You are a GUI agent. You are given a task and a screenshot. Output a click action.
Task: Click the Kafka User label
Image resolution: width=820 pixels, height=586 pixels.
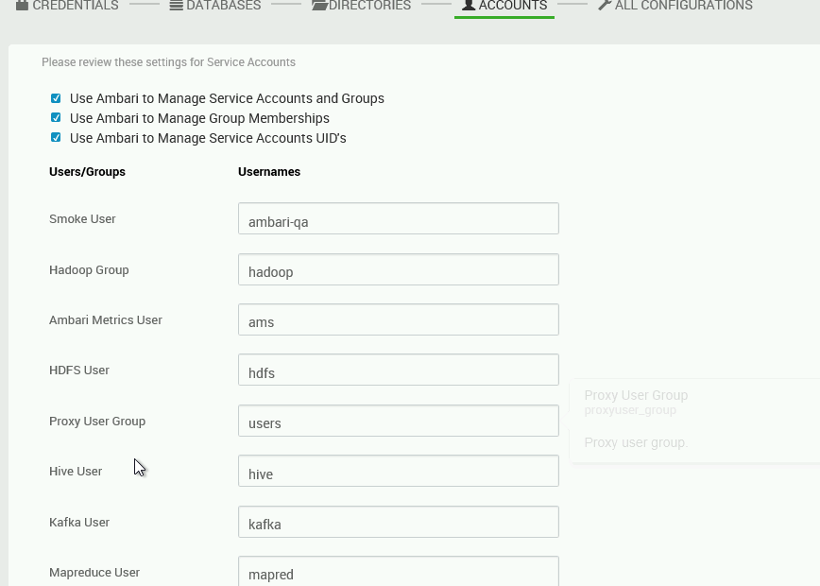[x=79, y=522]
